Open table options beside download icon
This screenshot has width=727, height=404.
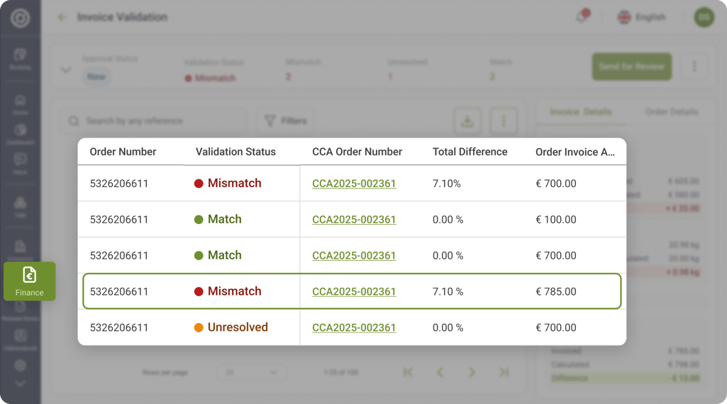(504, 121)
